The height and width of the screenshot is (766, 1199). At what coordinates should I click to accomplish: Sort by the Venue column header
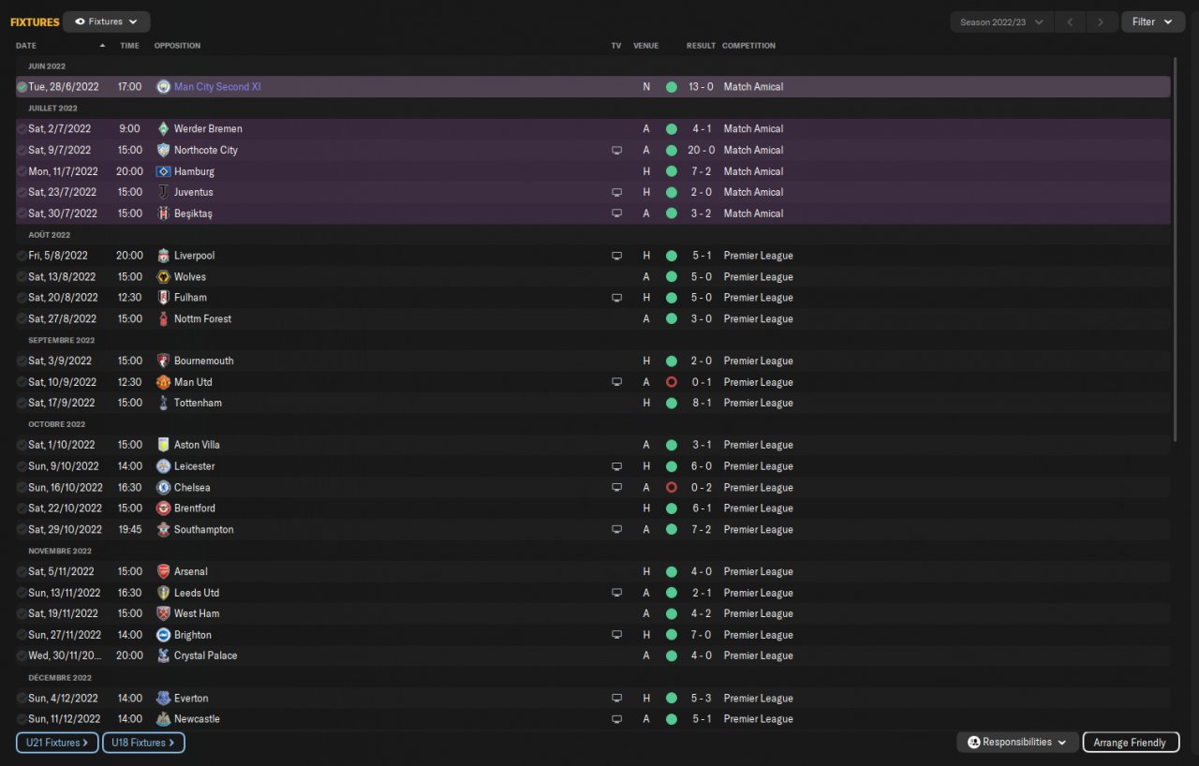tap(645, 46)
